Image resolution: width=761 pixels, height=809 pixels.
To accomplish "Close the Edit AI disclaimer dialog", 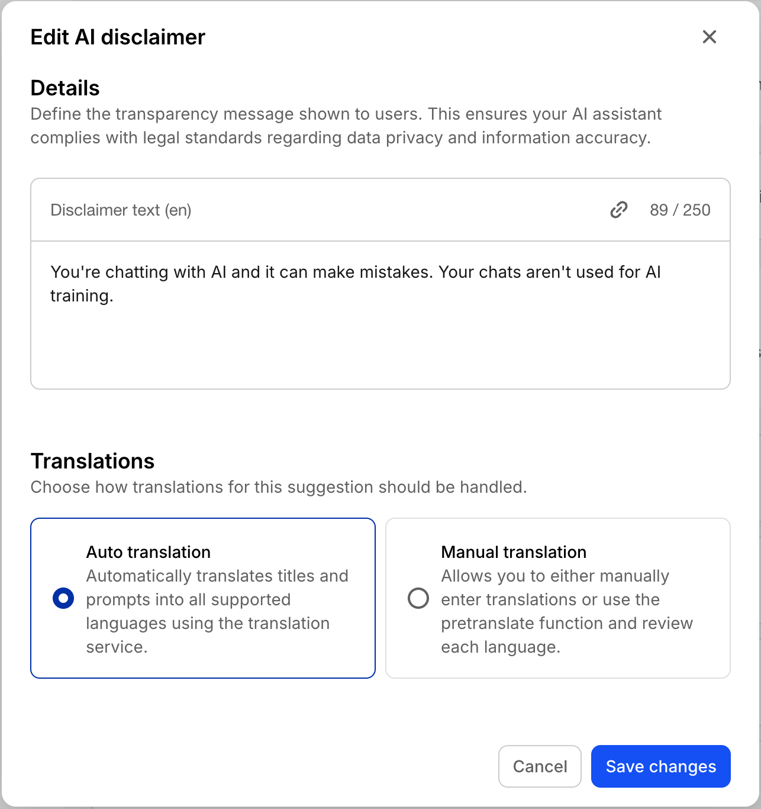I will click(709, 37).
